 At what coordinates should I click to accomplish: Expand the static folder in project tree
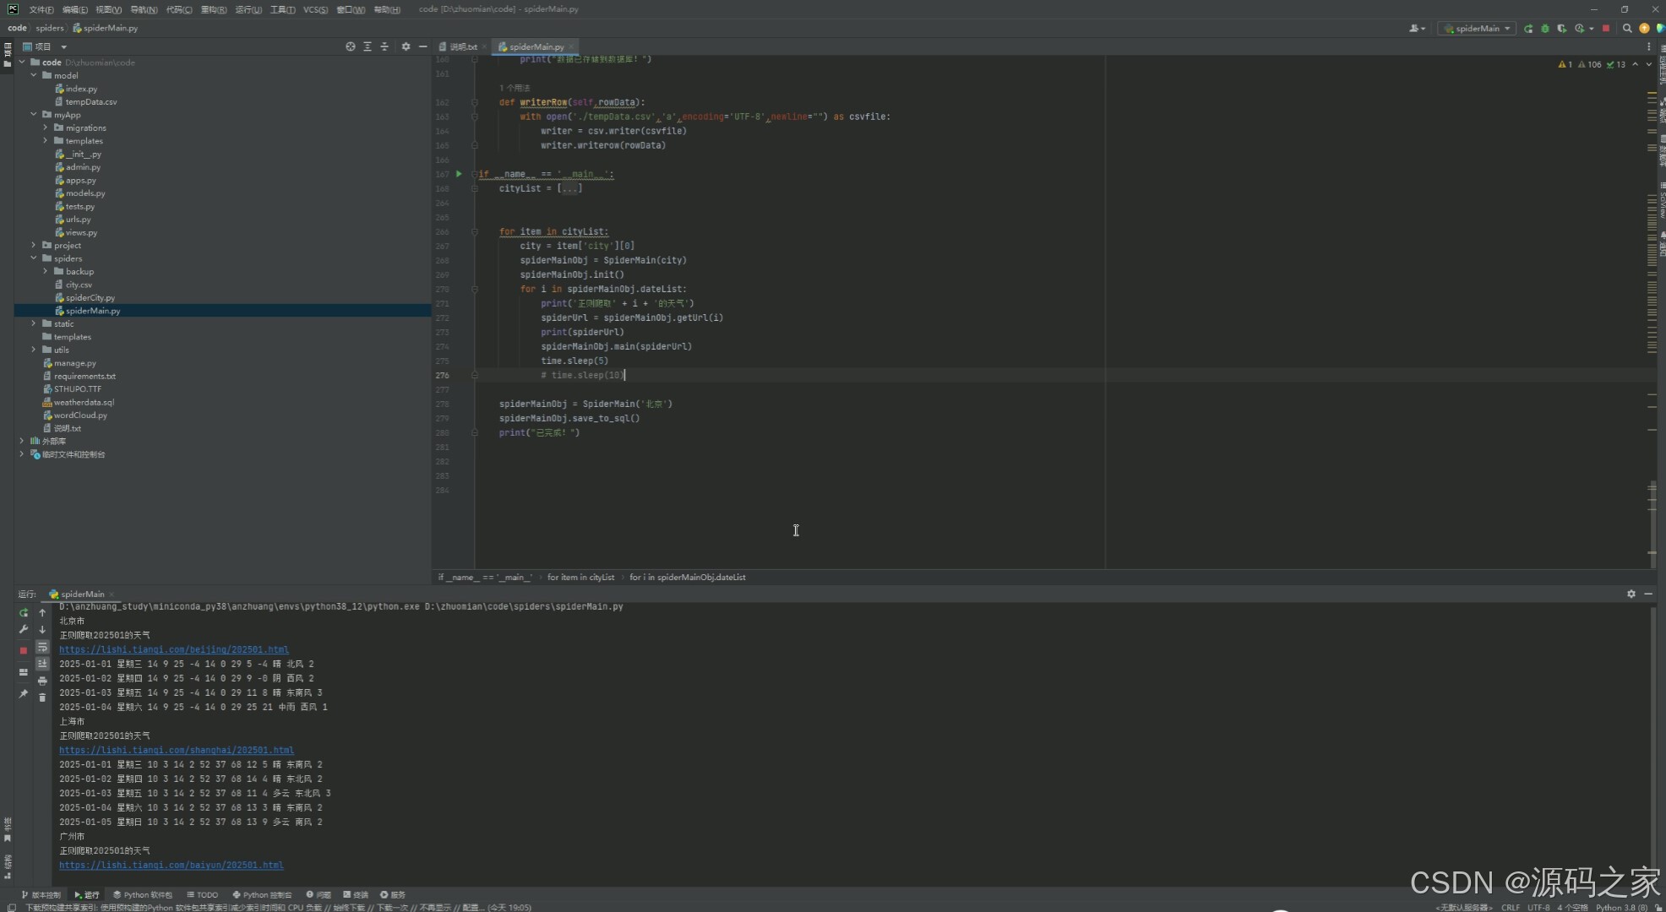click(x=34, y=323)
